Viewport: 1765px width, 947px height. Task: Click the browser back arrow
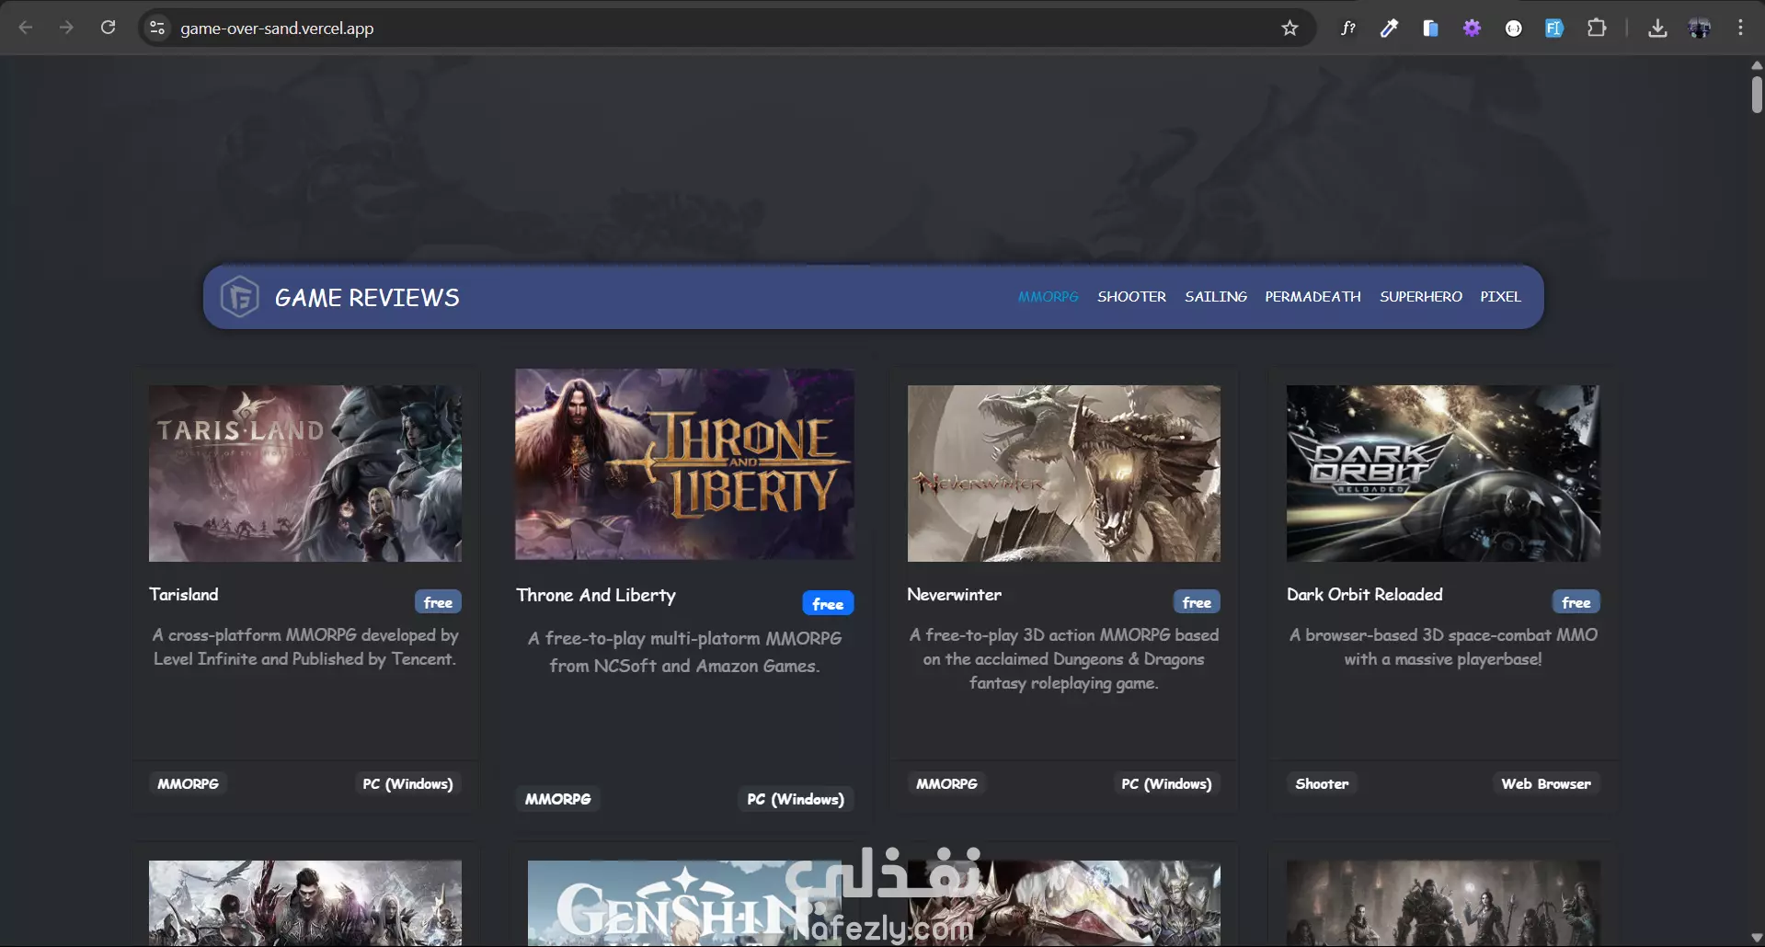[x=26, y=28]
